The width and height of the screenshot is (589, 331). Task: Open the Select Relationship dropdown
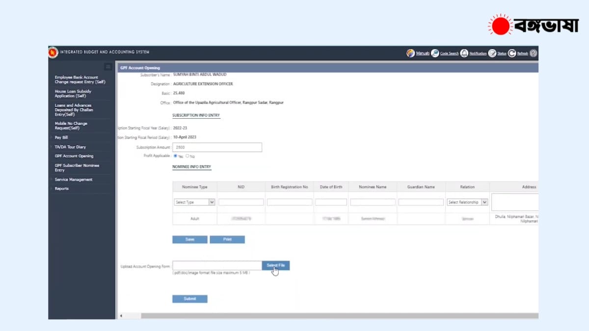pyautogui.click(x=467, y=202)
